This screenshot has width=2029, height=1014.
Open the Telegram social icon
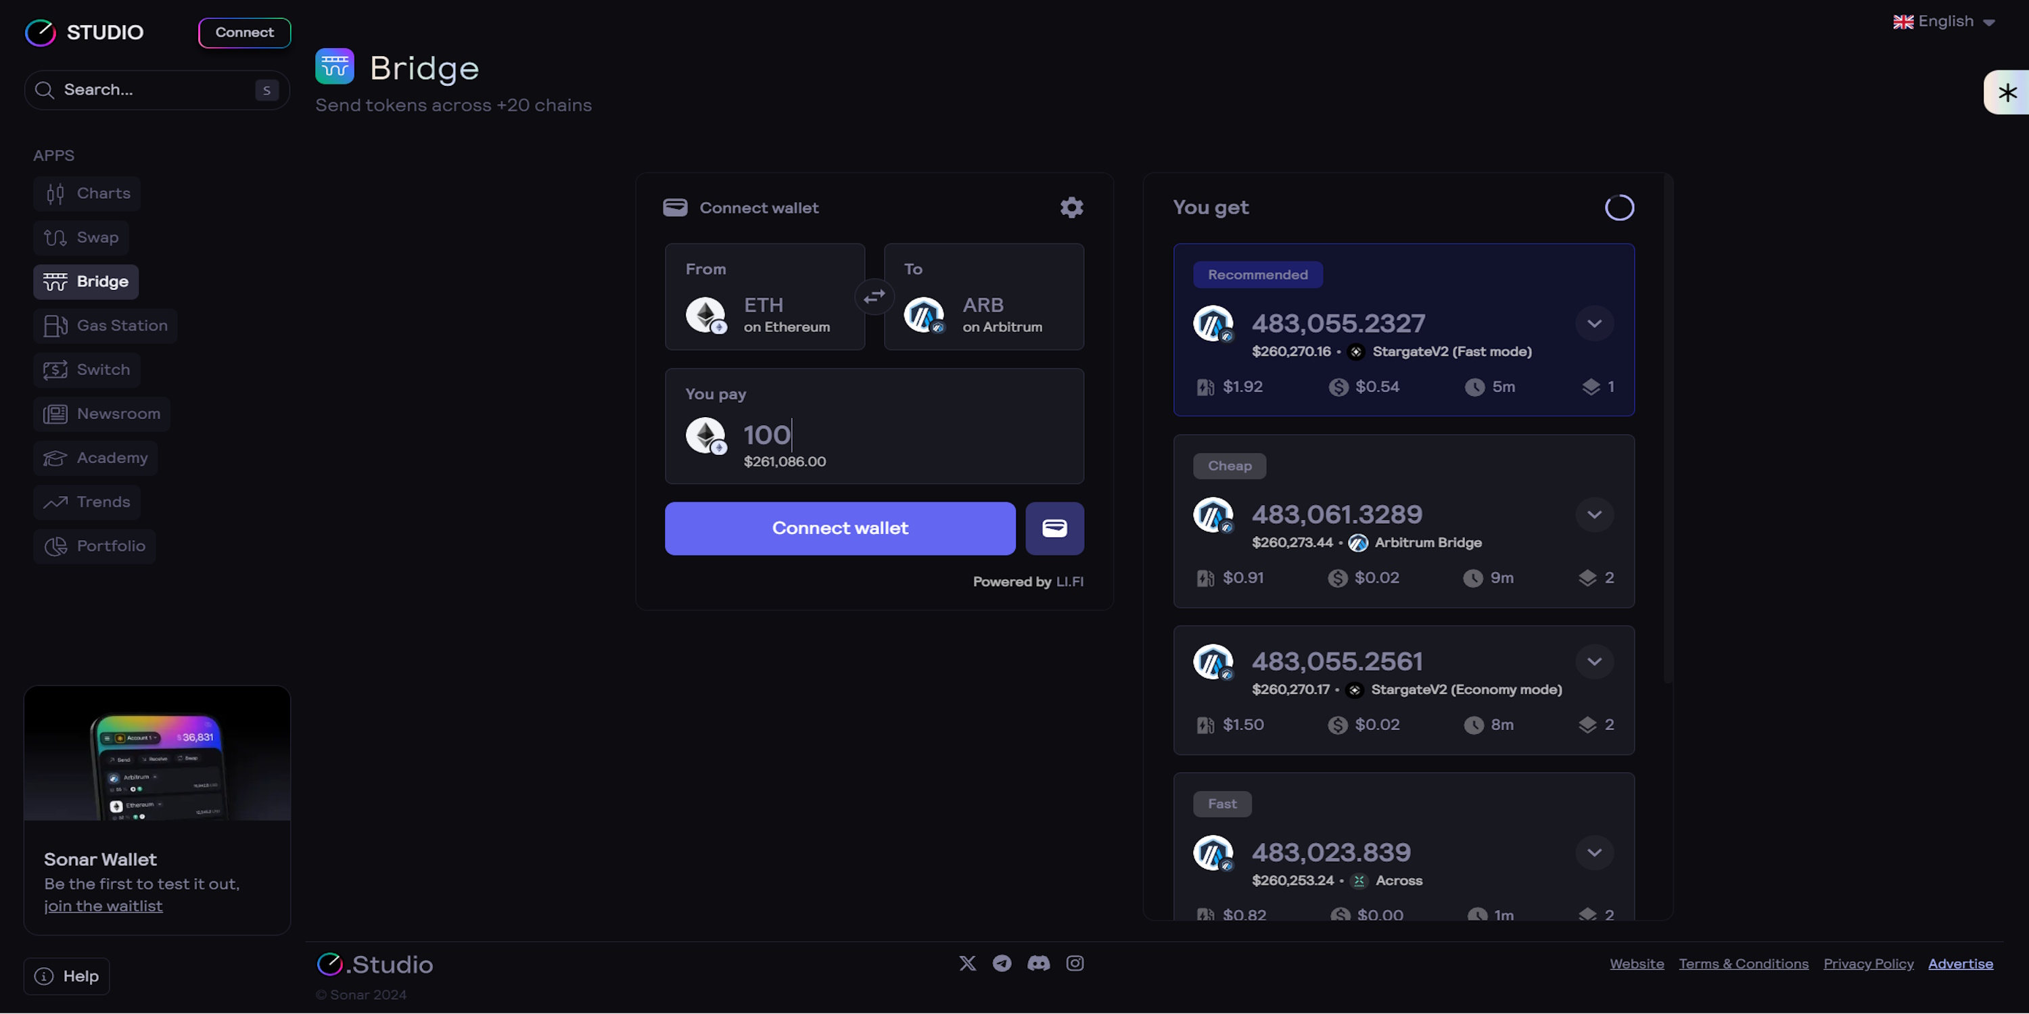click(x=1002, y=963)
